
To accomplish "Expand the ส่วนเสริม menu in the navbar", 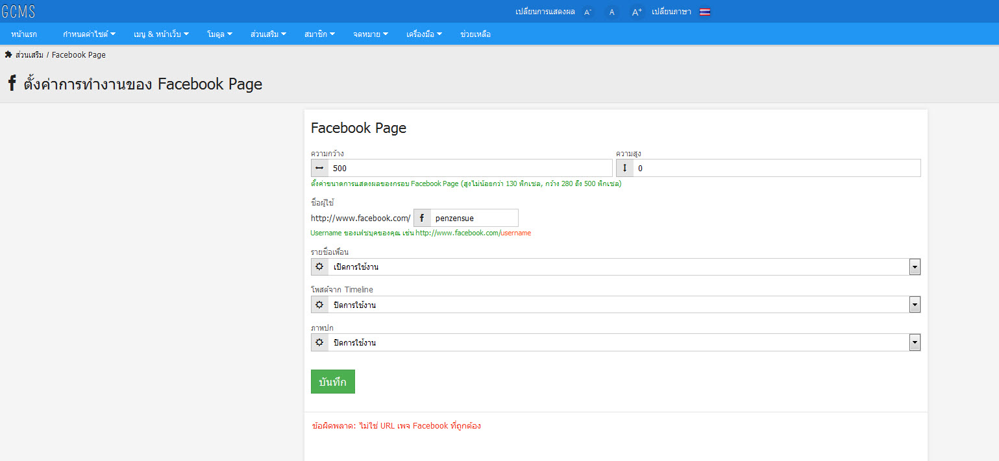I will click(x=268, y=34).
